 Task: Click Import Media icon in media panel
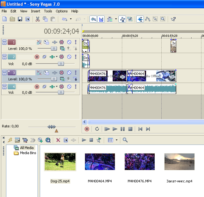pyautogui.click(x=17, y=140)
